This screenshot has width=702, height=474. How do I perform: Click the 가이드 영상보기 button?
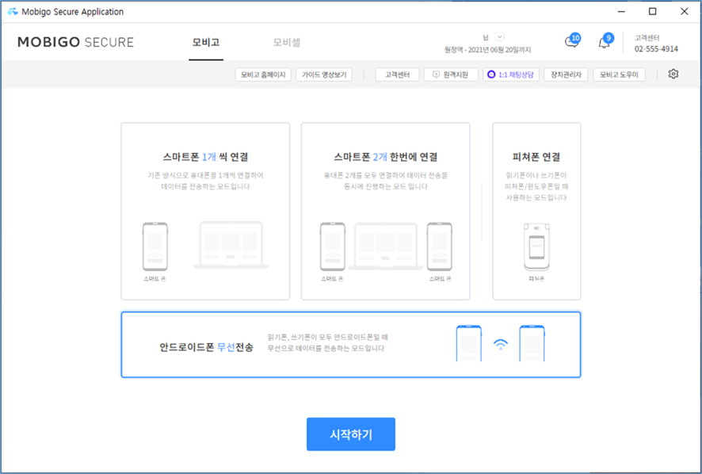pos(324,75)
